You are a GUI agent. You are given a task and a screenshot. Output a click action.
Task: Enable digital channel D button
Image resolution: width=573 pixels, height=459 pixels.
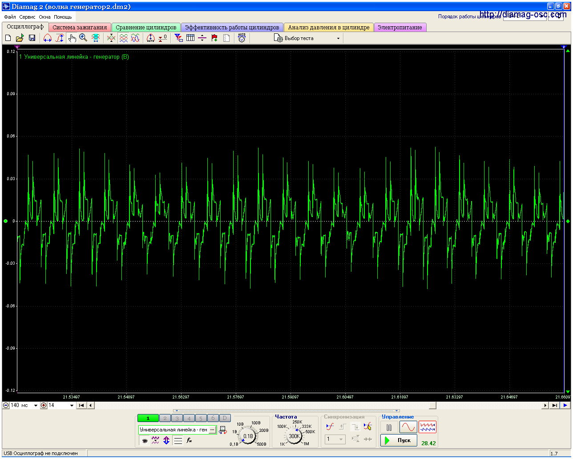coord(225,418)
